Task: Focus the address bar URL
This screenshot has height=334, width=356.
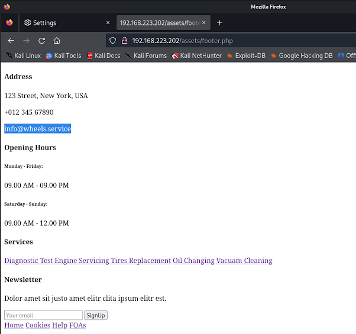Action: tap(183, 41)
